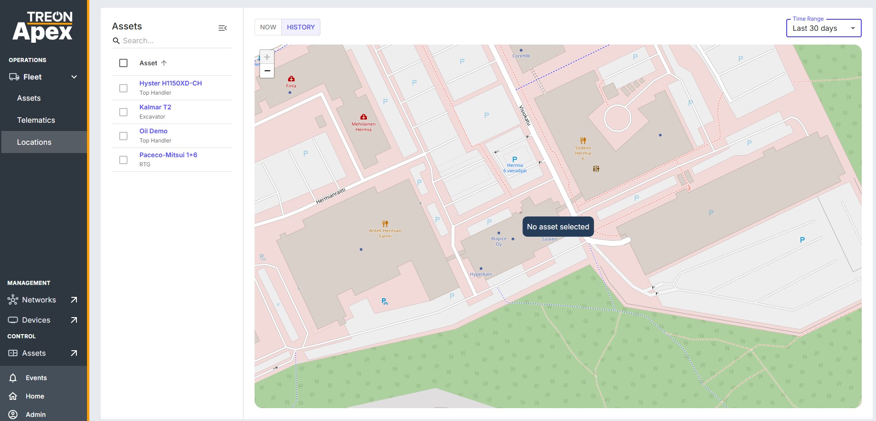876x421 pixels.
Task: Open Hyster H1150XD-CH asset link
Action: pos(170,83)
